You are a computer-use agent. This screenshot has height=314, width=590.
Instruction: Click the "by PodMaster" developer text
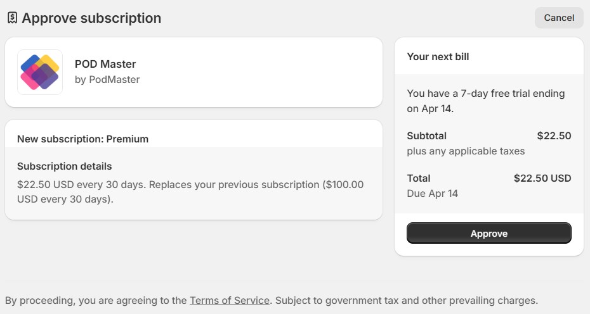pos(107,80)
